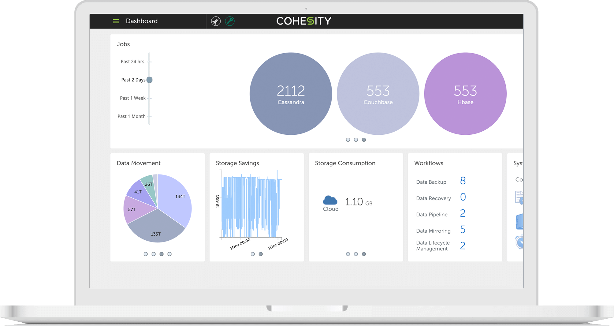
Task: Click the 1Dec 00:00 axis label
Action: [278, 244]
